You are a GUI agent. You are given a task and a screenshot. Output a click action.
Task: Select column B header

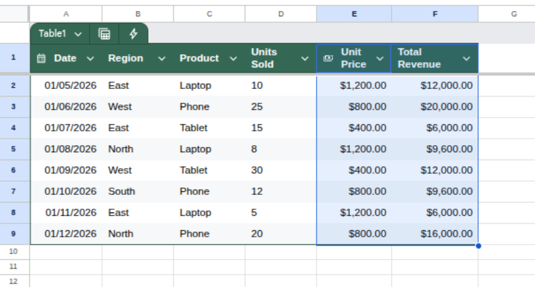point(138,14)
